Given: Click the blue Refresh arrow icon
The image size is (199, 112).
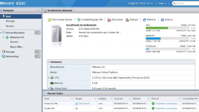Looking at the screenshot, I should (x=144, y=20).
